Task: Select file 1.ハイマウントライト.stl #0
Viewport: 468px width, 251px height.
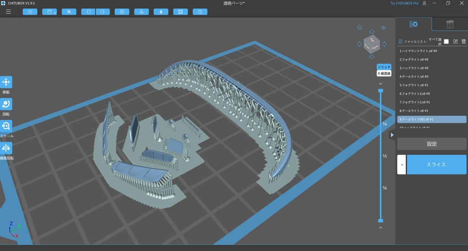Action: coord(431,51)
